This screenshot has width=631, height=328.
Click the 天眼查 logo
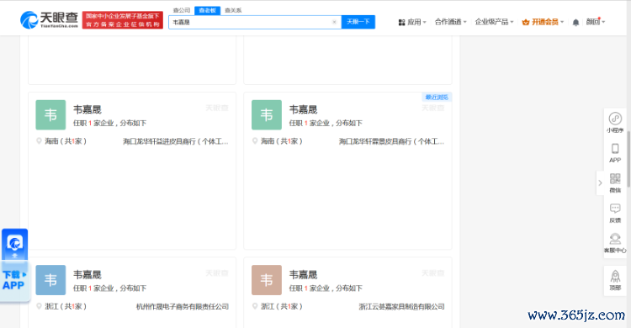click(x=49, y=19)
